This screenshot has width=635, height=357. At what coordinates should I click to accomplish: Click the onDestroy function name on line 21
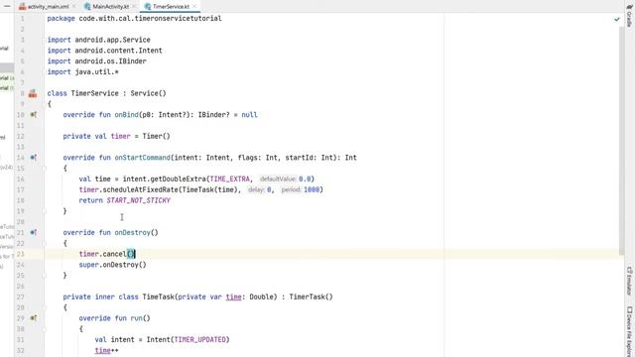click(132, 233)
